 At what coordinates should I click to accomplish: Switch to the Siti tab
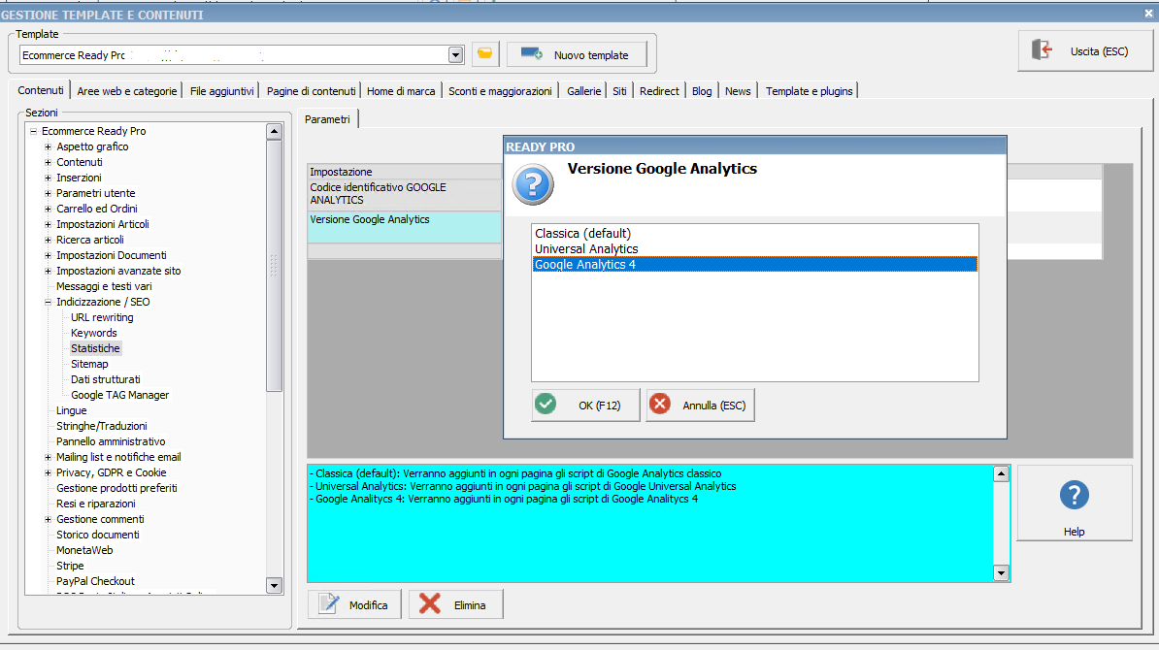point(619,91)
